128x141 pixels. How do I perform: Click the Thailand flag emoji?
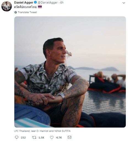click(x=40, y=7)
